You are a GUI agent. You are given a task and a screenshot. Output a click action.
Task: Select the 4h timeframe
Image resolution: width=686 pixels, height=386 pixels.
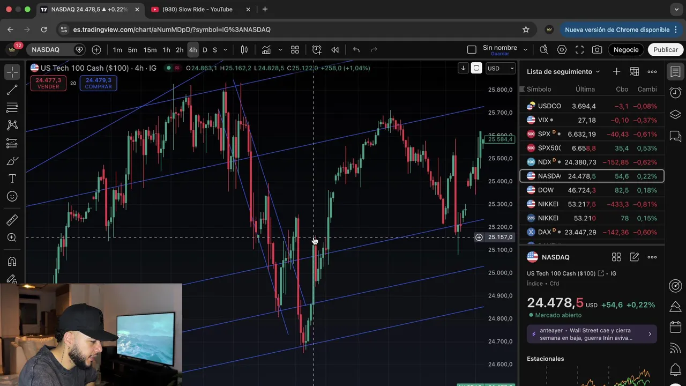pos(193,50)
